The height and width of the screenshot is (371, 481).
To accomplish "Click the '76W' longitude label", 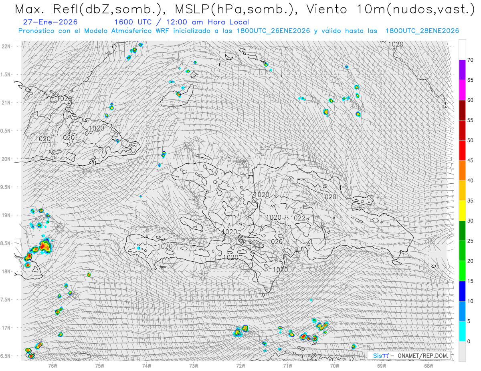I will (x=53, y=365).
